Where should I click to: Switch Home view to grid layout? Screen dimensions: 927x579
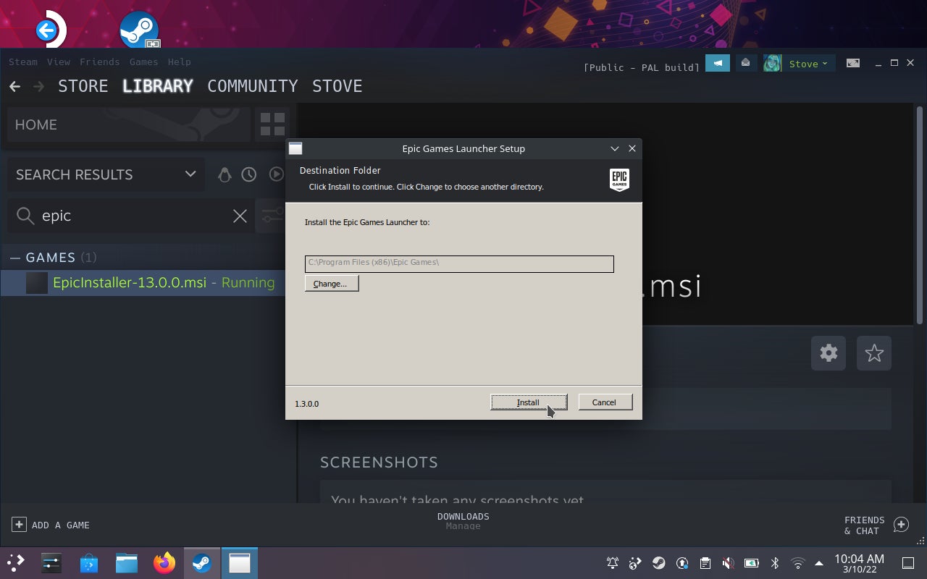pyautogui.click(x=273, y=124)
